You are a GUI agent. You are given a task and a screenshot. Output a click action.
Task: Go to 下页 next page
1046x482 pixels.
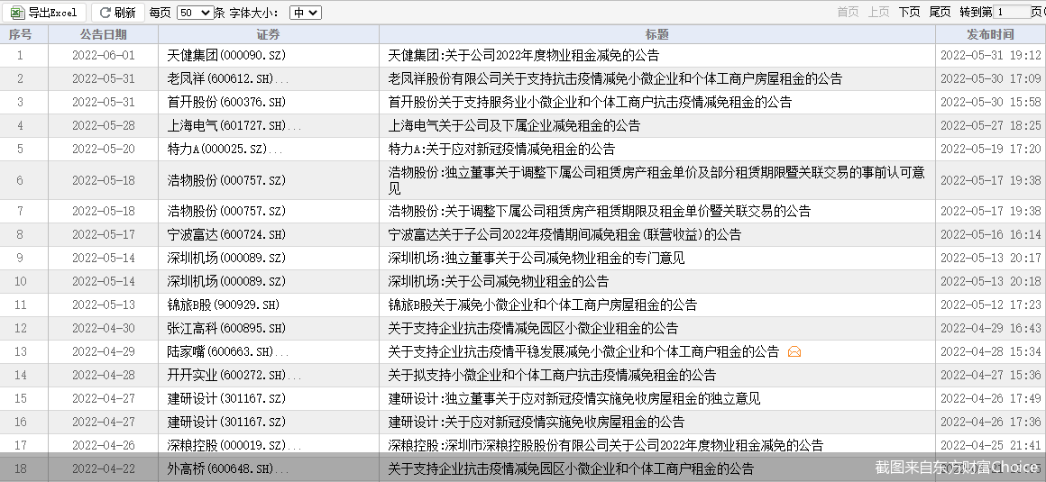point(909,12)
